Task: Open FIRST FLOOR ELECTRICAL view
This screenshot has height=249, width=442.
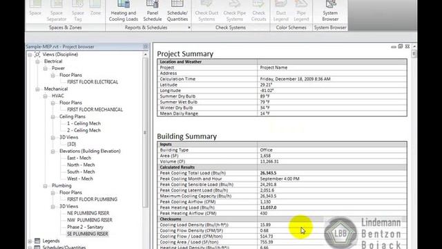Action: click(x=93, y=82)
